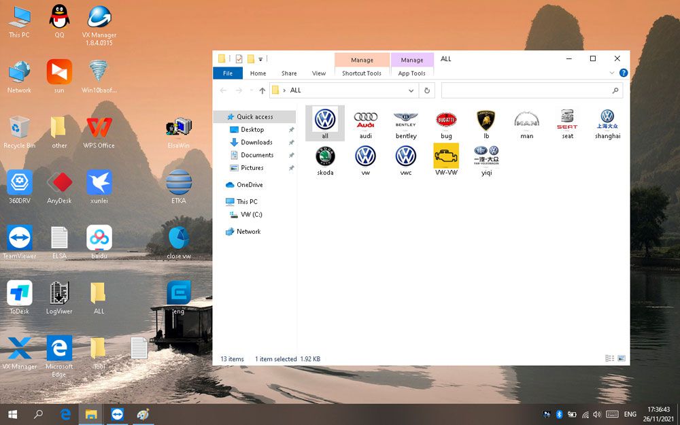Select OneDrive in navigation pane
The height and width of the screenshot is (425, 680).
tap(250, 185)
